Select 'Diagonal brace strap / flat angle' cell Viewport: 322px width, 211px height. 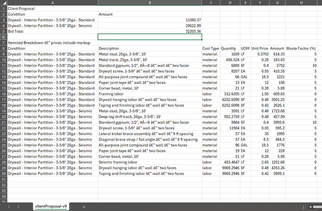(x=150, y=139)
